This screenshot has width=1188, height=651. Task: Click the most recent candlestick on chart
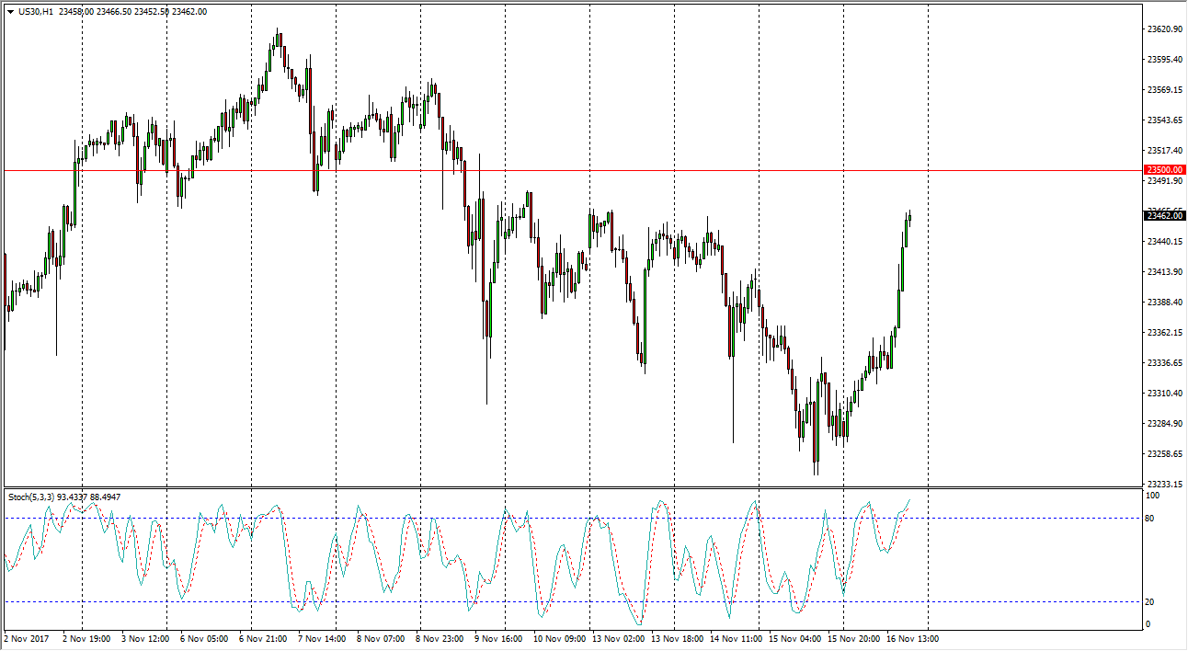coord(909,216)
